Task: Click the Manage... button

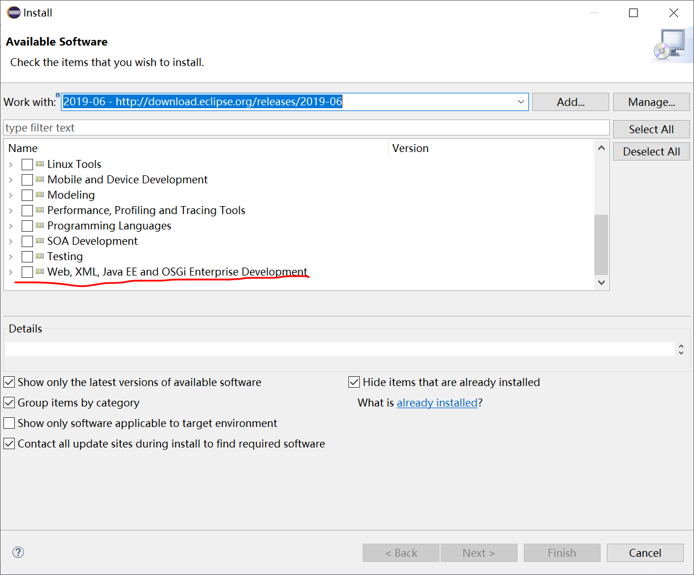Action: coord(651,102)
